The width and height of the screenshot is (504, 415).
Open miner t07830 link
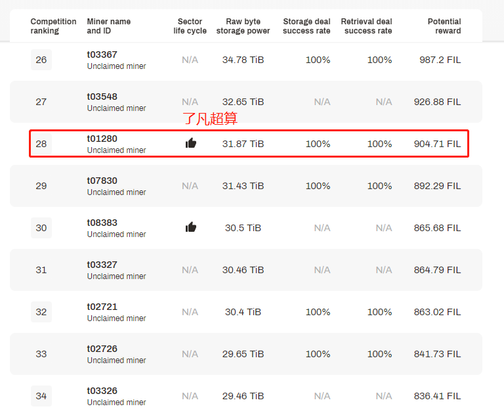pos(102,181)
